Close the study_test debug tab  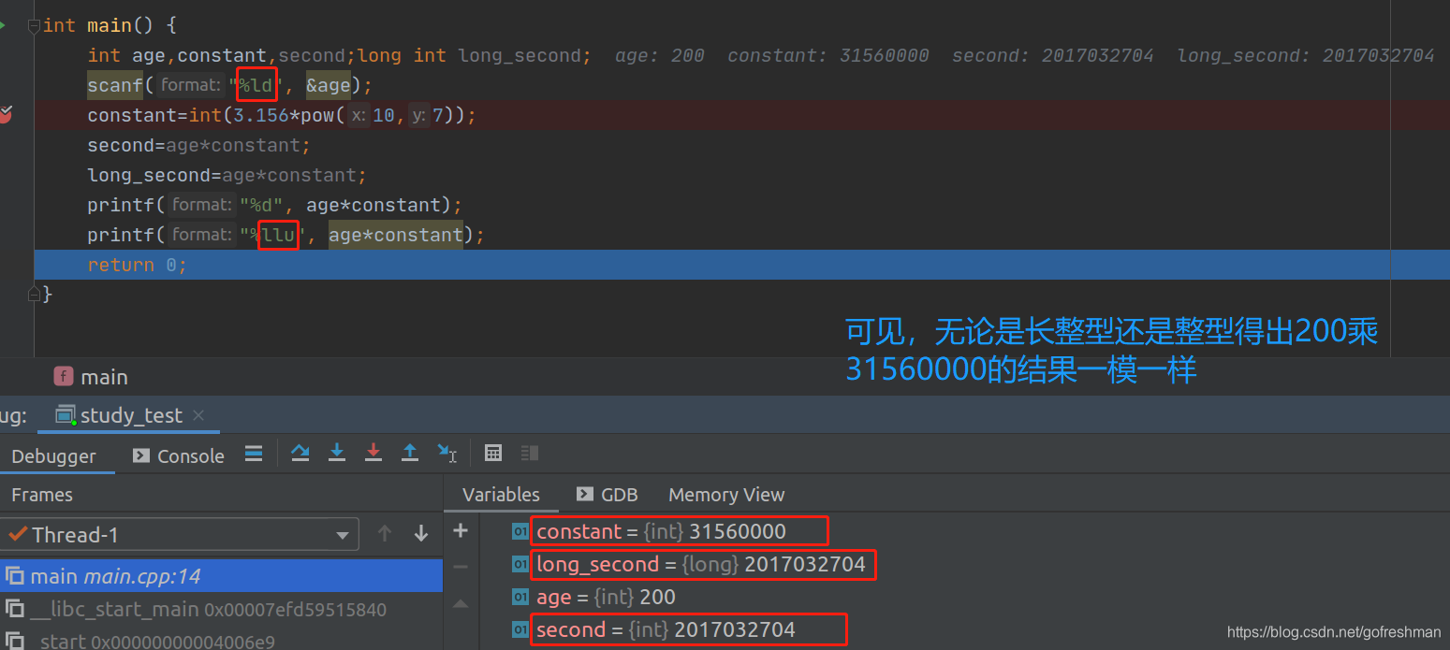click(198, 415)
